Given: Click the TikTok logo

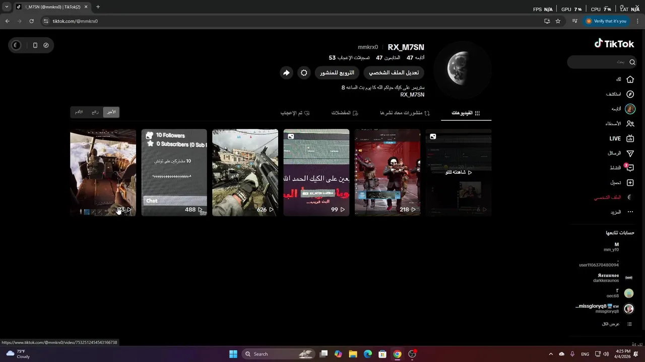Looking at the screenshot, I should click(x=614, y=44).
